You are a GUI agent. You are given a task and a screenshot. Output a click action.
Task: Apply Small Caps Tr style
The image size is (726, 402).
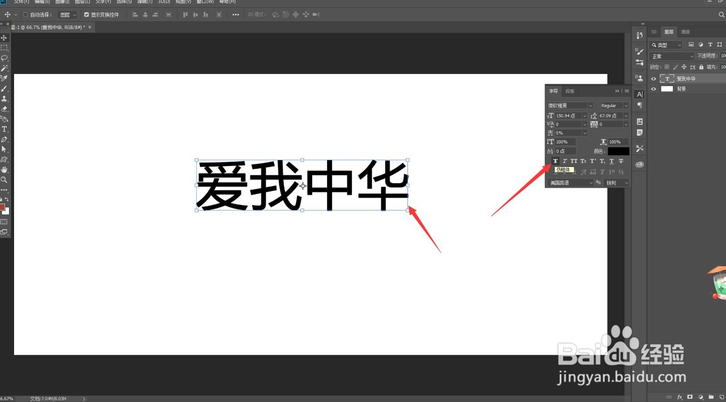click(584, 161)
